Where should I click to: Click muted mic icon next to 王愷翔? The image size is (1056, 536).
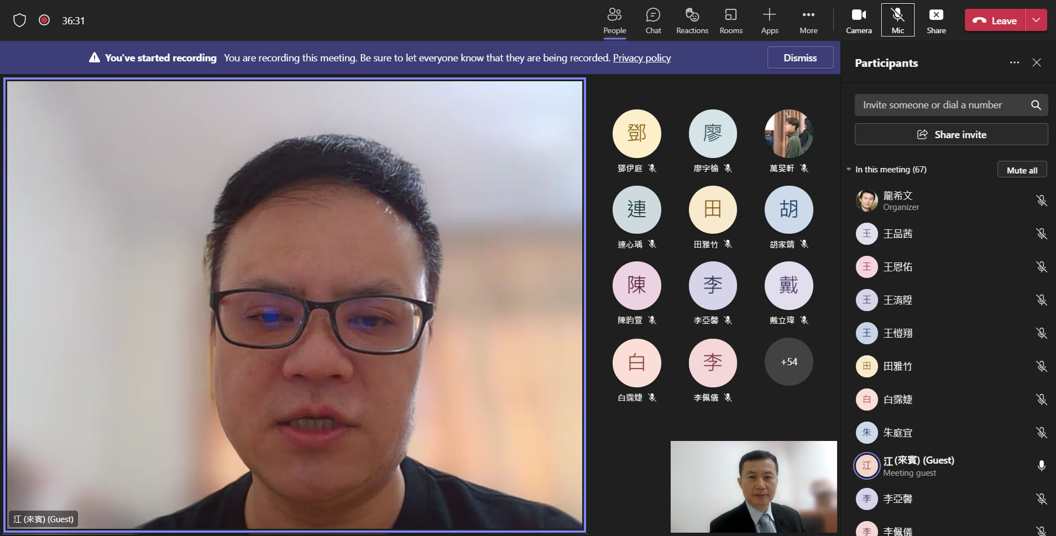click(x=1042, y=333)
